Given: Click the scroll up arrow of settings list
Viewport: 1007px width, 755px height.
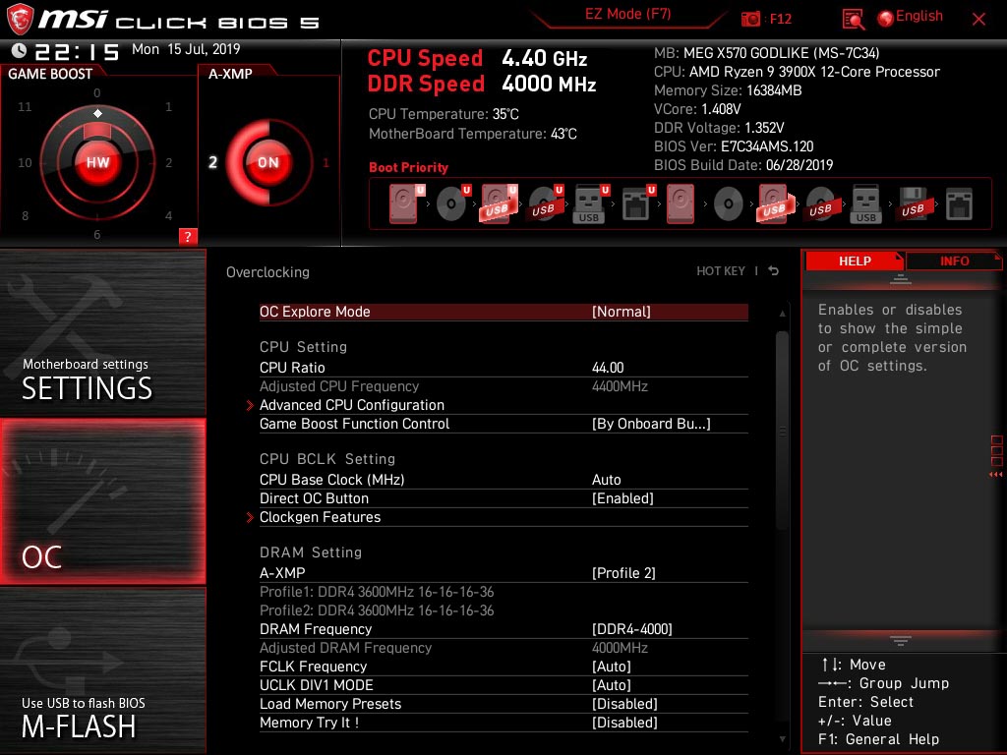Looking at the screenshot, I should [782, 314].
